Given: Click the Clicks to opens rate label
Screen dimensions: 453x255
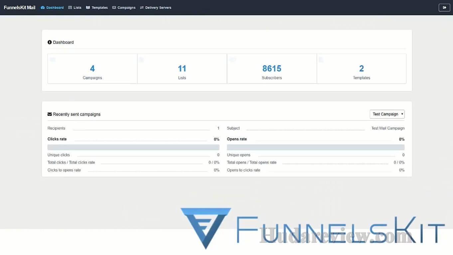Looking at the screenshot, I should (x=64, y=170).
